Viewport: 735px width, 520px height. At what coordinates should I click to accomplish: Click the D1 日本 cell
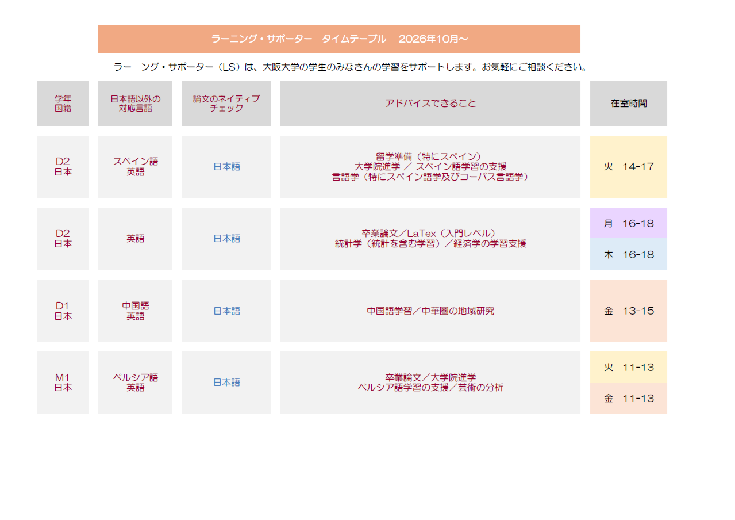(x=63, y=311)
